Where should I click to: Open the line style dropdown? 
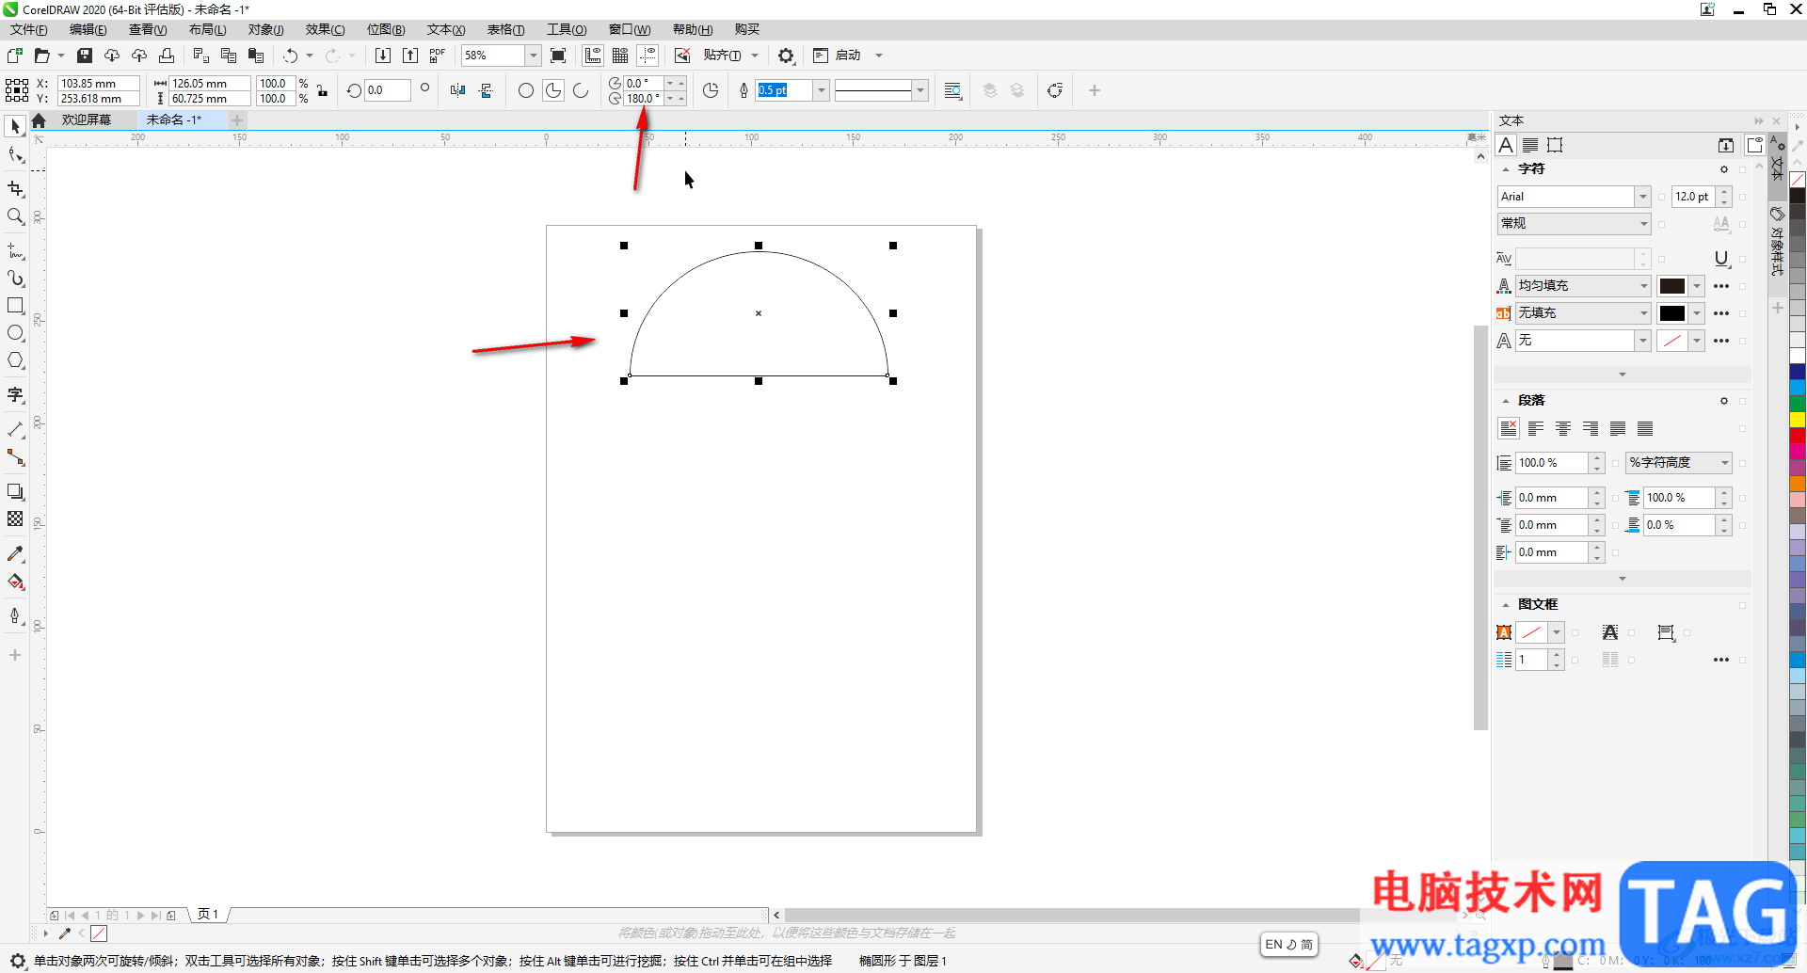tap(920, 90)
